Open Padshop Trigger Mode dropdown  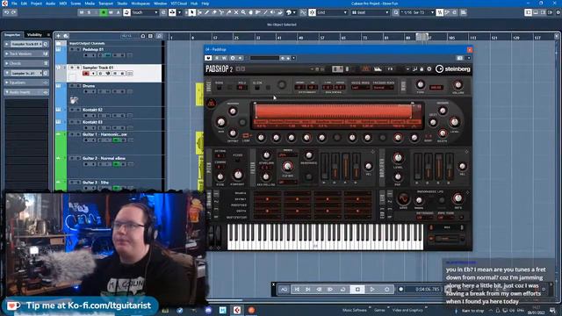(x=383, y=88)
